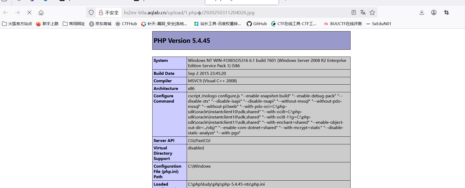
Task: Go to the home page icon
Action: coord(41,12)
